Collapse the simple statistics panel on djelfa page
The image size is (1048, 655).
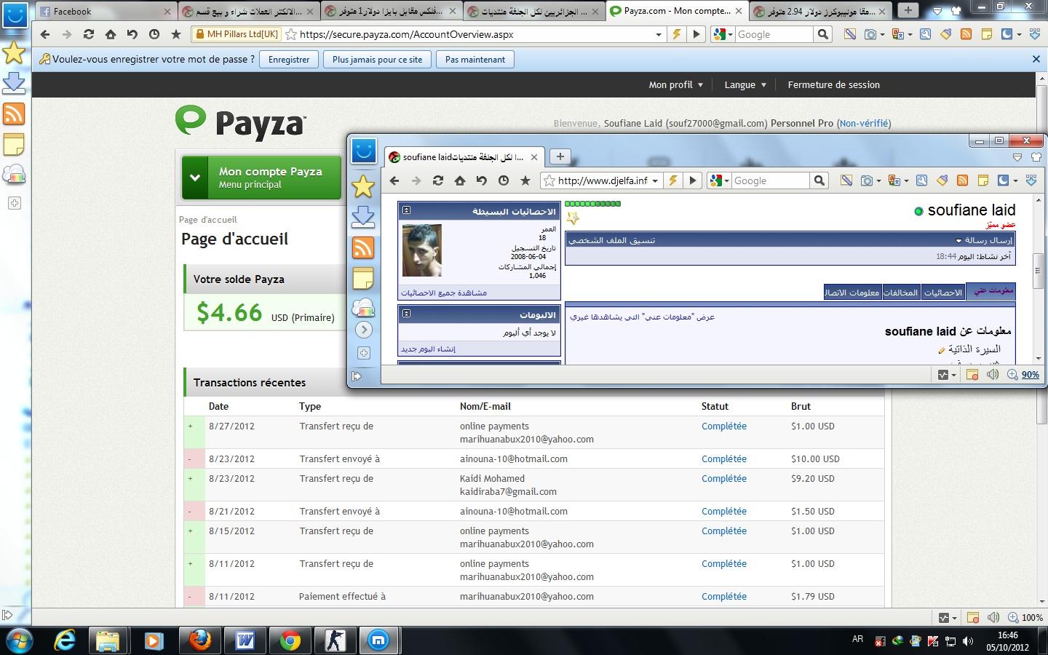[x=407, y=210]
